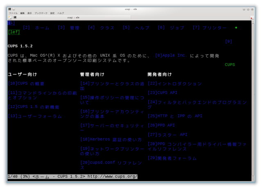Viewport: 262px width, 189px height.
Task: Click the terminal's vertical scrollbar
Action: click(x=253, y=101)
